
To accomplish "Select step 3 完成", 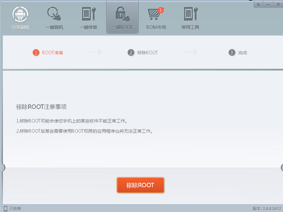I will [x=238, y=52].
